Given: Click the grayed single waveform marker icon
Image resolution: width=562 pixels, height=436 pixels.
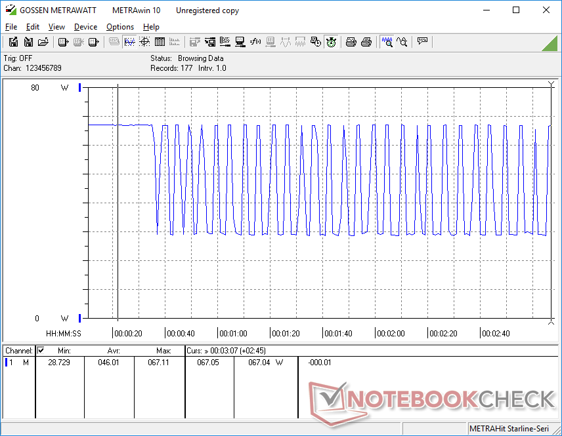Looking at the screenshot, I should click(x=286, y=42).
